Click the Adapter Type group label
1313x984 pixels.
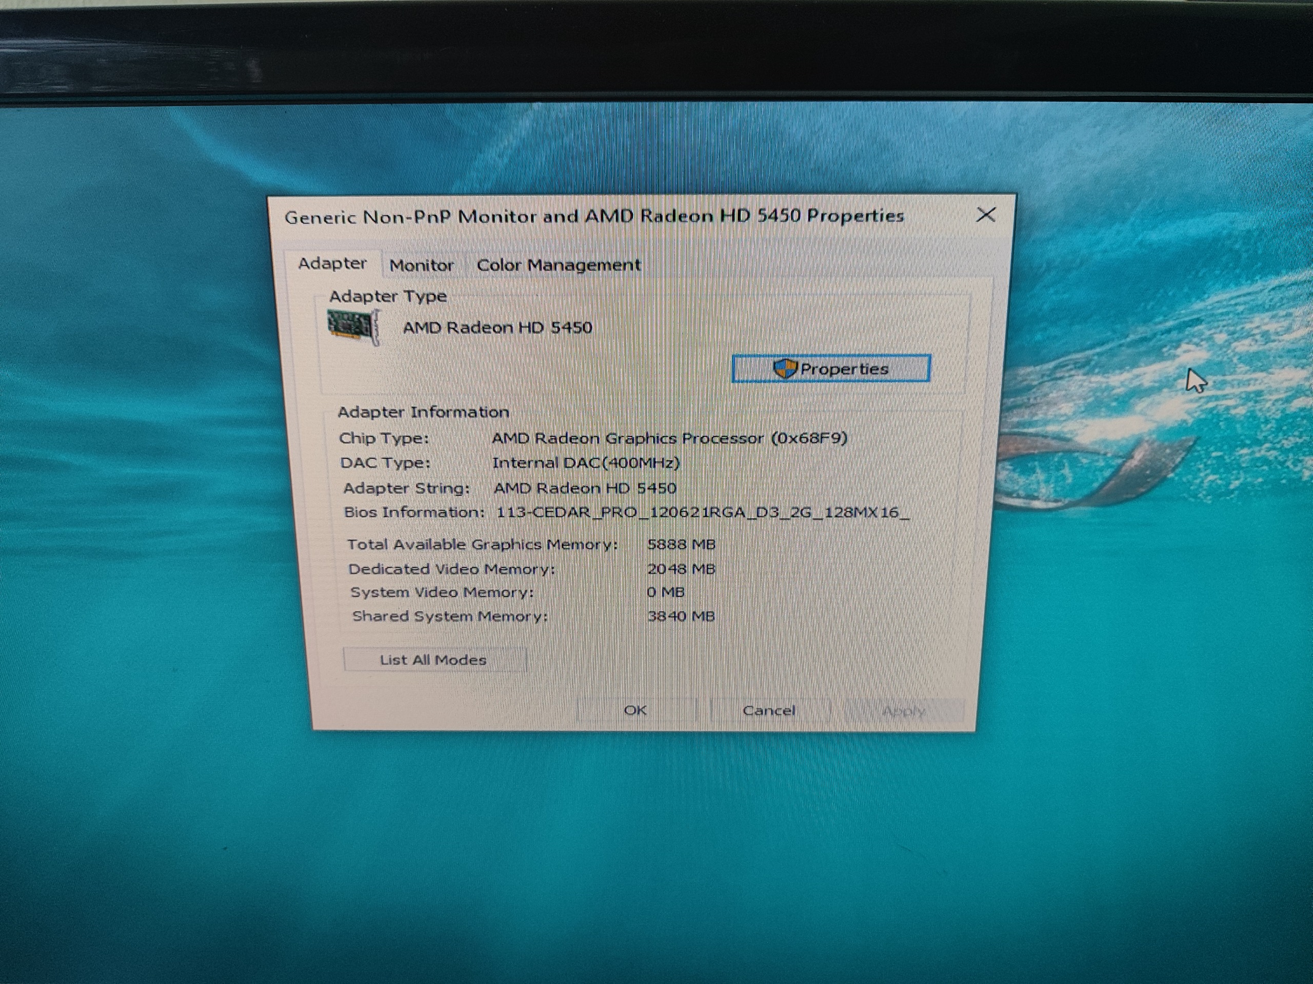388,296
